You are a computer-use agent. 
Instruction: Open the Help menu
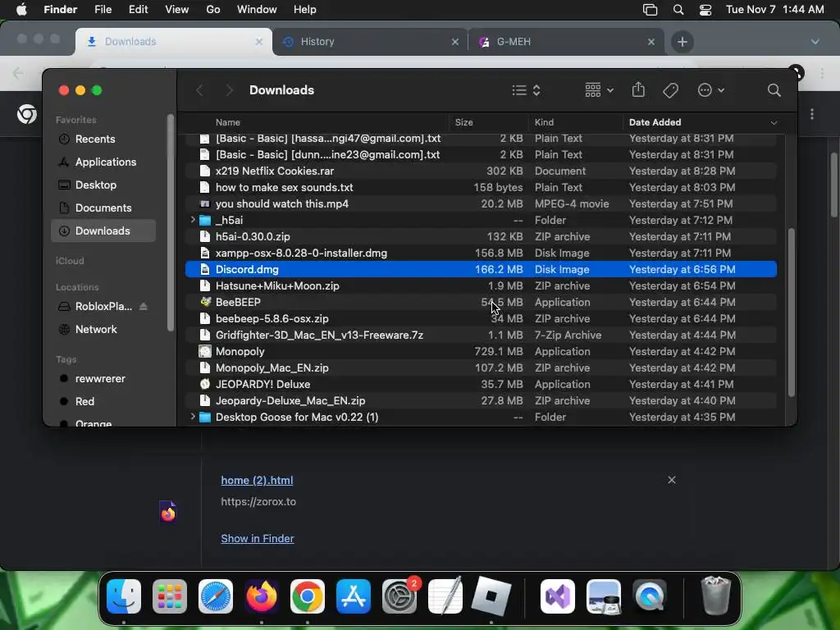click(305, 10)
